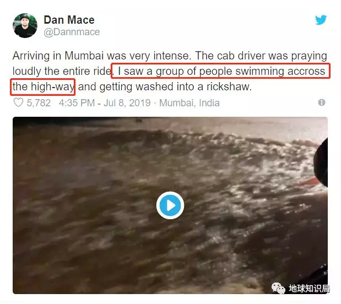Click the red-boxed 'the high-way' text

(43, 87)
